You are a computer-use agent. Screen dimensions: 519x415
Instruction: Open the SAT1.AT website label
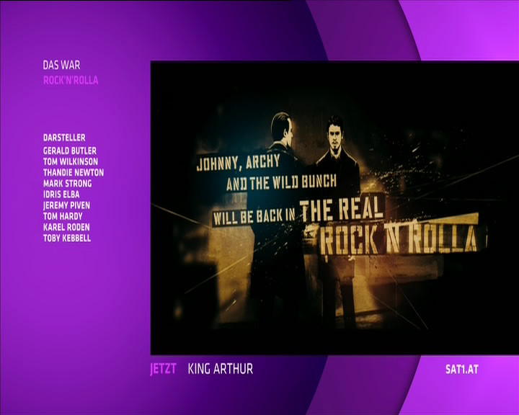(x=462, y=369)
